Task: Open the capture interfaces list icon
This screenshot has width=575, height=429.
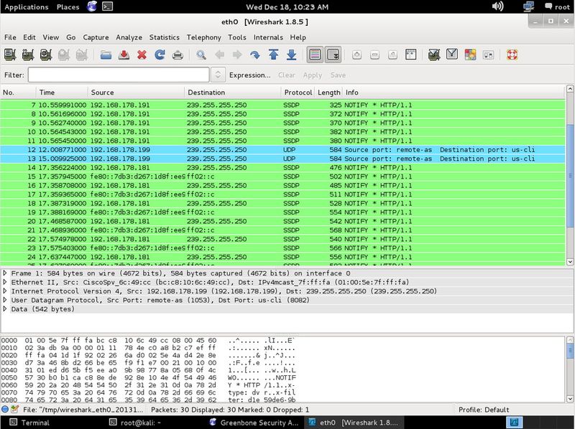Action: click(x=11, y=55)
